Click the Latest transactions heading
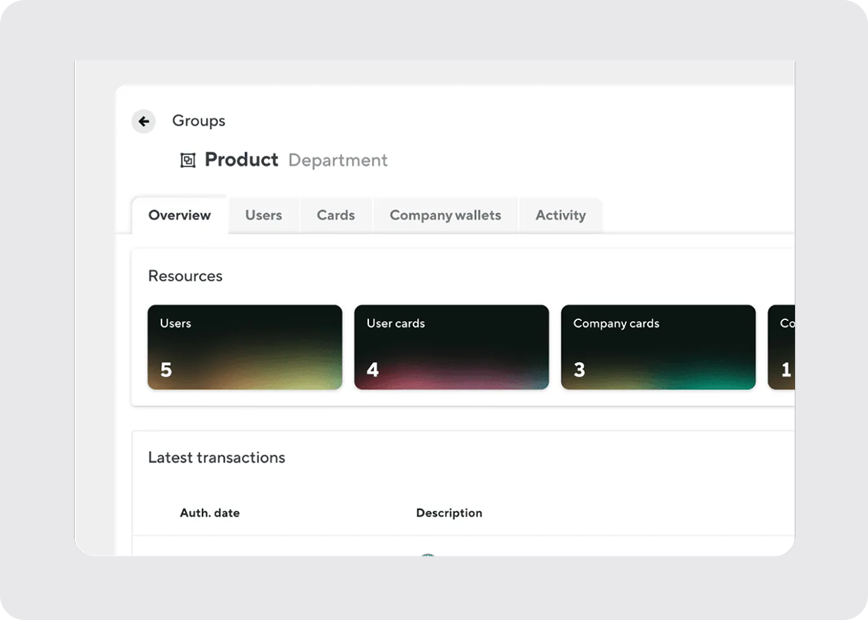Image resolution: width=868 pixels, height=620 pixels. pyautogui.click(x=216, y=457)
